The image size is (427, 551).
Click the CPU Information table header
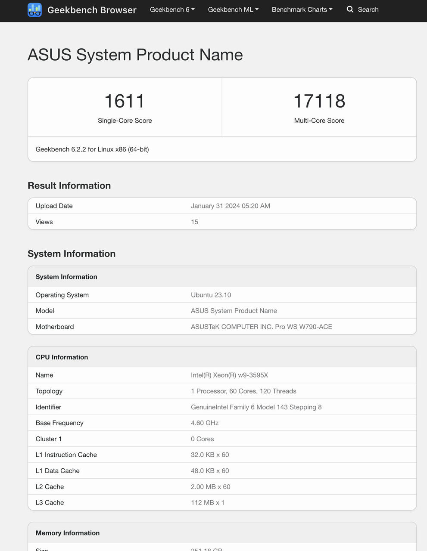point(222,357)
